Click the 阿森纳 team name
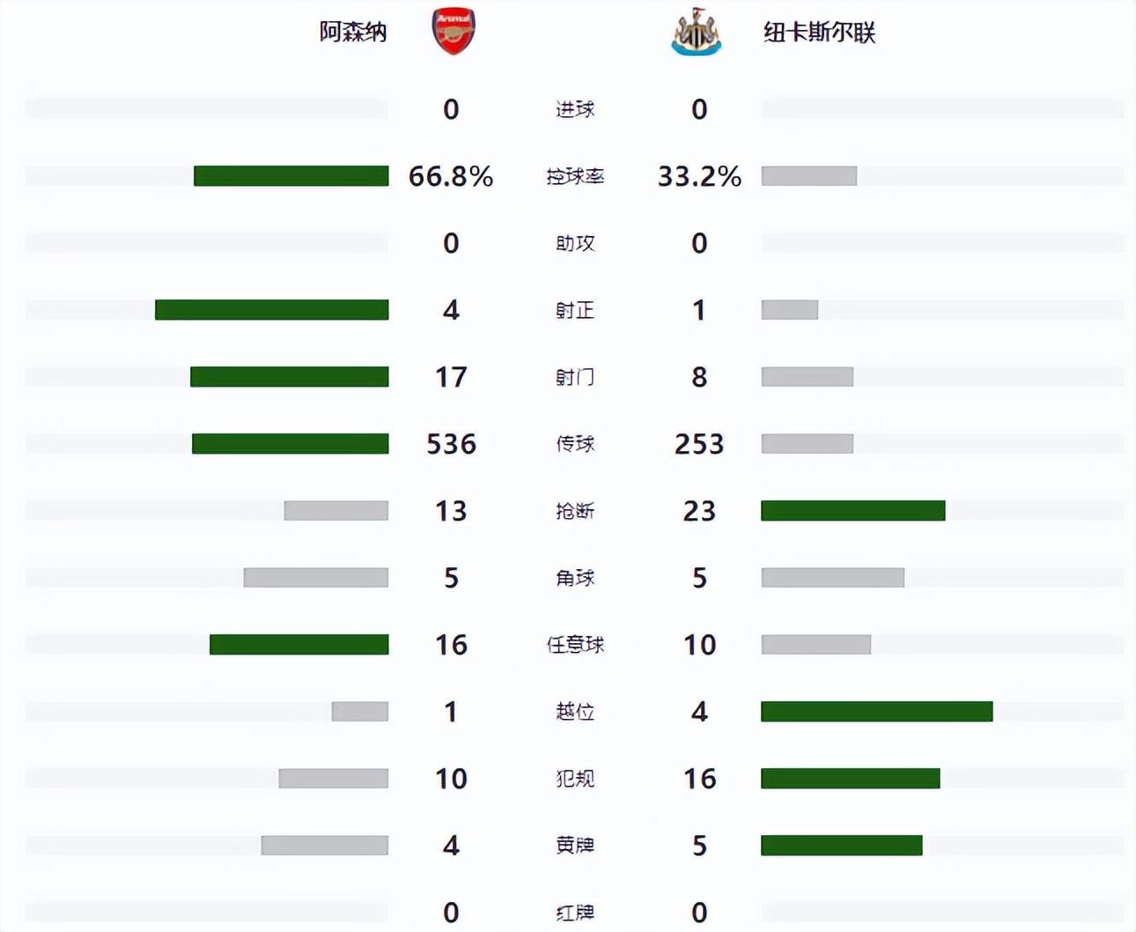Screen dimensions: 1136x932 (x=353, y=33)
